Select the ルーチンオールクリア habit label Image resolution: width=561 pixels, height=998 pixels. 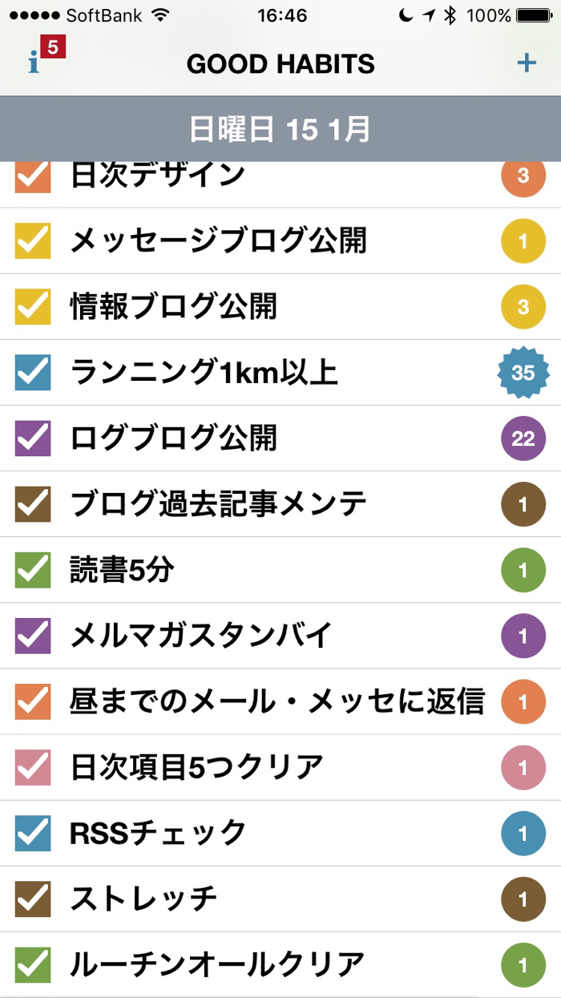pyautogui.click(x=217, y=963)
